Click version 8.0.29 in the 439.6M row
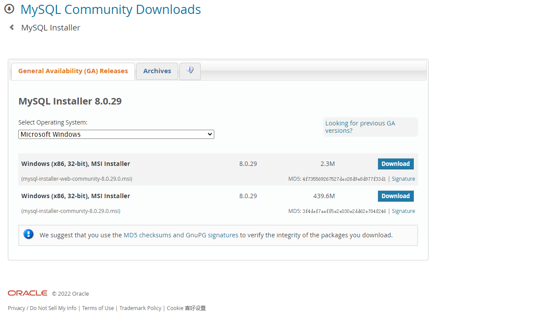This screenshot has width=547, height=317. click(248, 196)
